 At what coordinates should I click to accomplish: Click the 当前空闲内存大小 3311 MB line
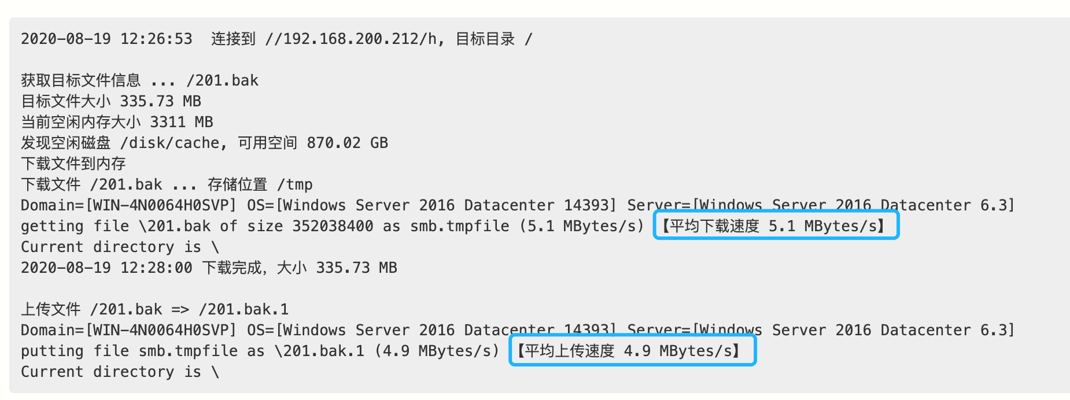pyautogui.click(x=117, y=122)
